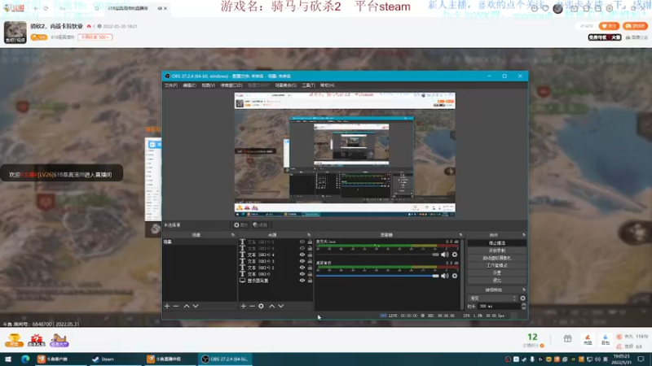
Task: Remove the scene with the minus icon
Action: [x=176, y=306]
